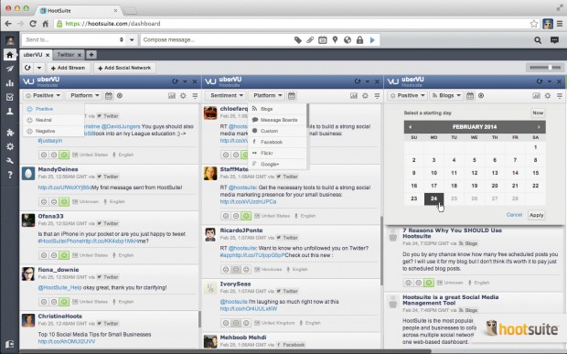Go to next month in calendar

coord(539,127)
